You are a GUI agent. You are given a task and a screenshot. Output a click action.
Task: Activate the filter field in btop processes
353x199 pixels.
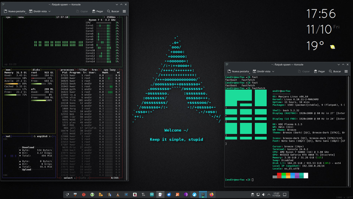coord(83,69)
